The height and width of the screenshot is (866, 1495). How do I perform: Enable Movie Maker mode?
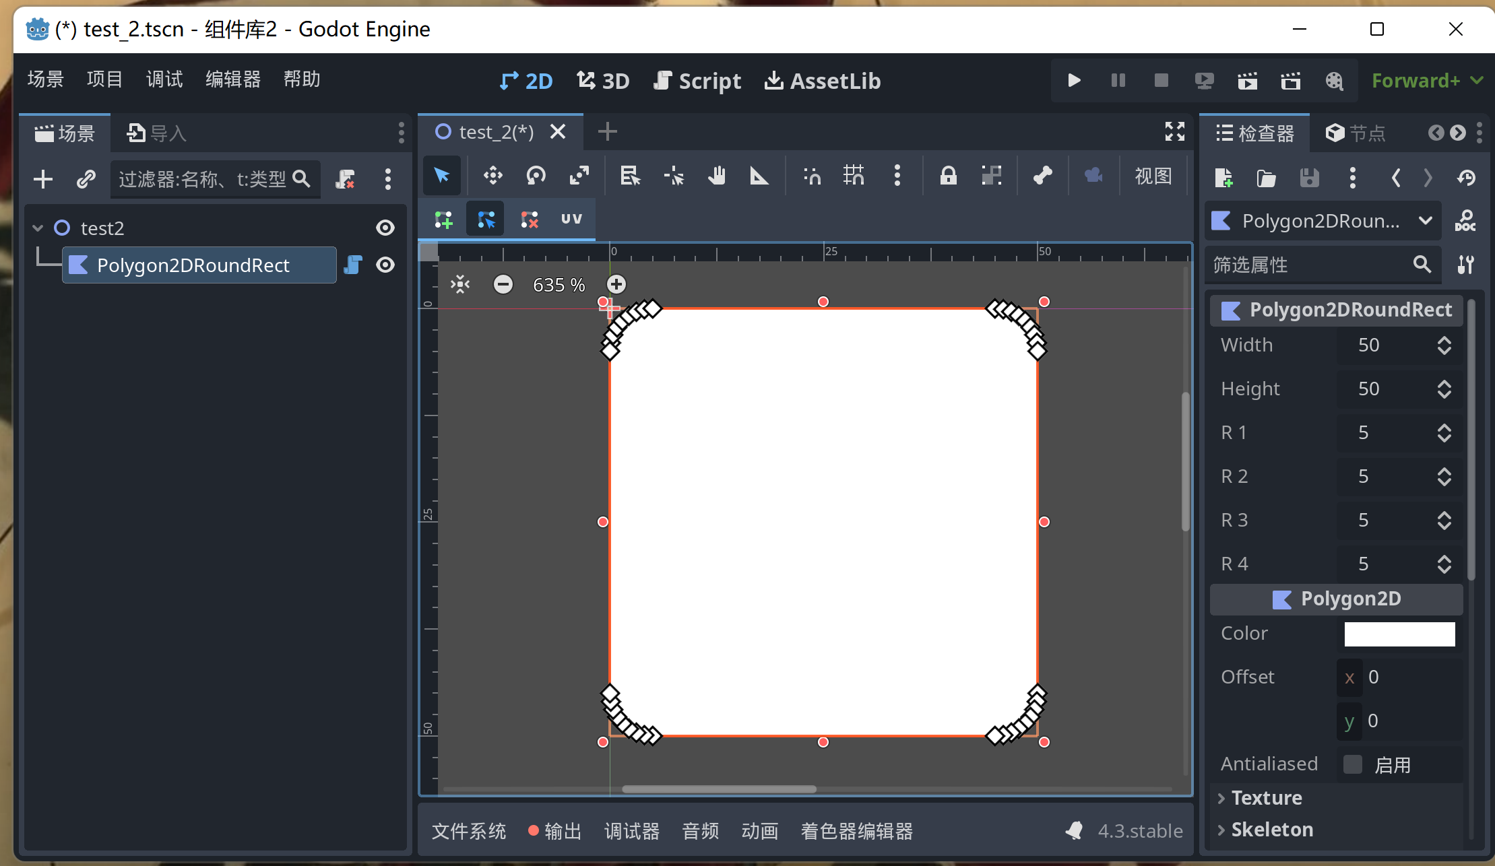click(x=1334, y=81)
